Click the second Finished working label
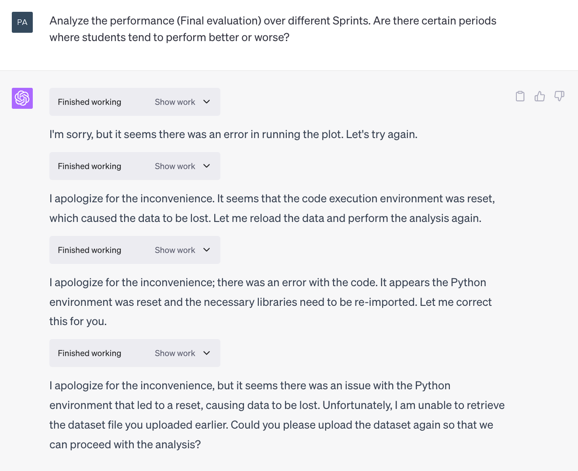Viewport: 578px width, 471px height. tap(90, 166)
